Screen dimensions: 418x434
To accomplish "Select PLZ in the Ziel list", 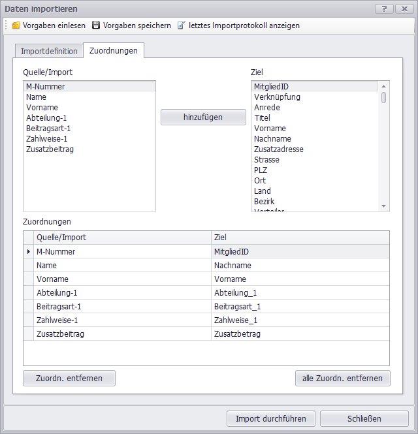I will click(x=261, y=170).
